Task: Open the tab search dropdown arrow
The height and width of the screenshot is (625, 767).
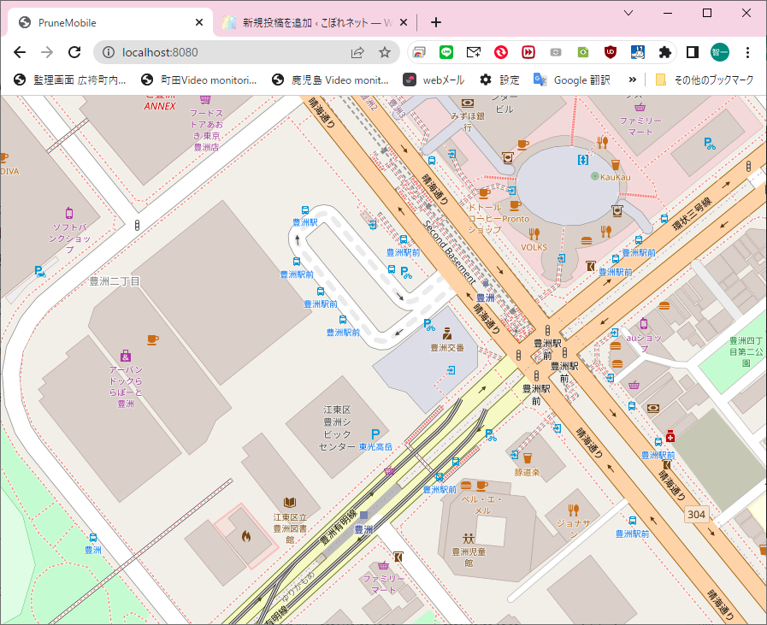Action: [628, 13]
